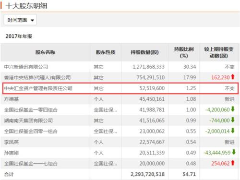Click holdings value 20,000,000
The width and height of the screenshot is (240, 180).
coord(152,163)
